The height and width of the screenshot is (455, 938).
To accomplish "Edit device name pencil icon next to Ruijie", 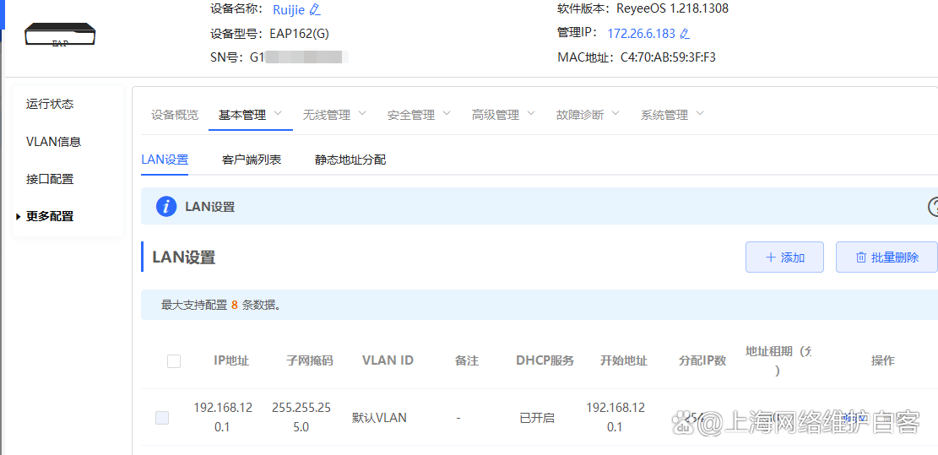I will [x=315, y=9].
